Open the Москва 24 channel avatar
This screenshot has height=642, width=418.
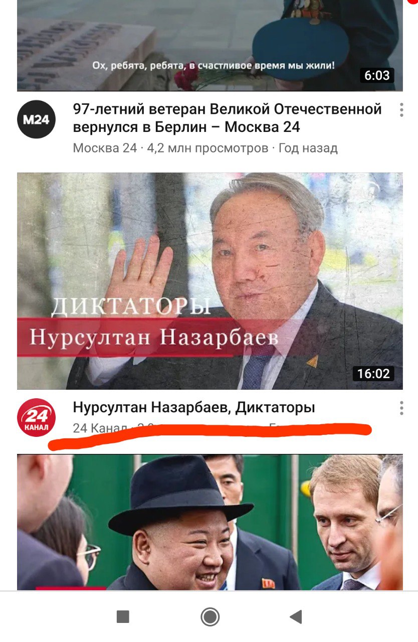pyautogui.click(x=36, y=119)
